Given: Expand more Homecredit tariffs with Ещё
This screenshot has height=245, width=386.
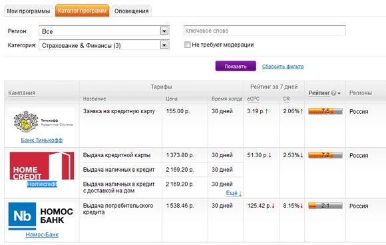Looking at the screenshot, I should [234, 193].
